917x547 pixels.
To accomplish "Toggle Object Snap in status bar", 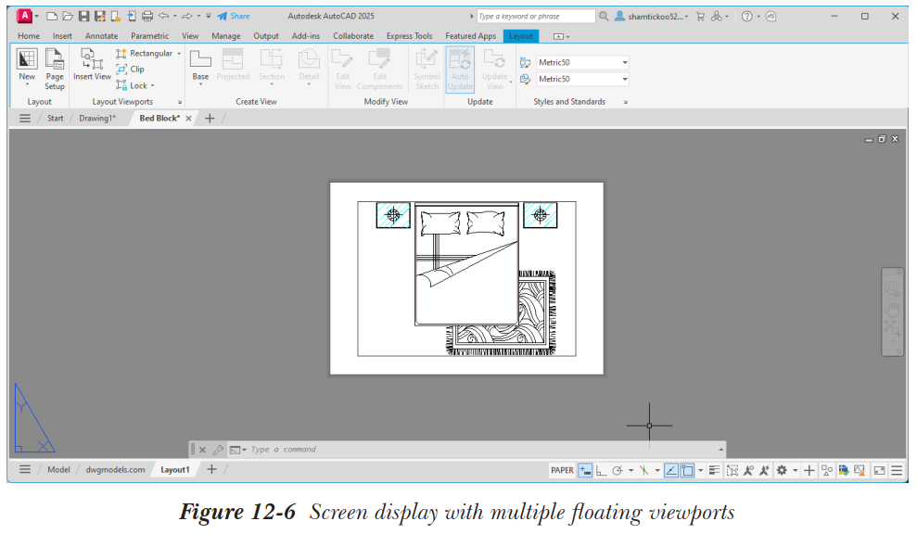I will pos(687,470).
